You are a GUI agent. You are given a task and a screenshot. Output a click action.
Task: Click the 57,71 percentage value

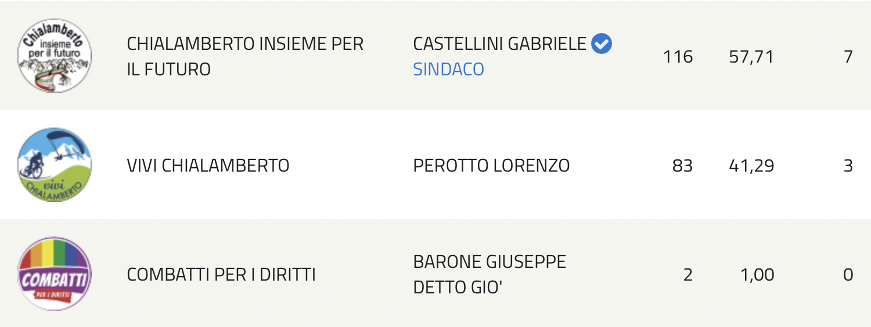click(x=751, y=56)
